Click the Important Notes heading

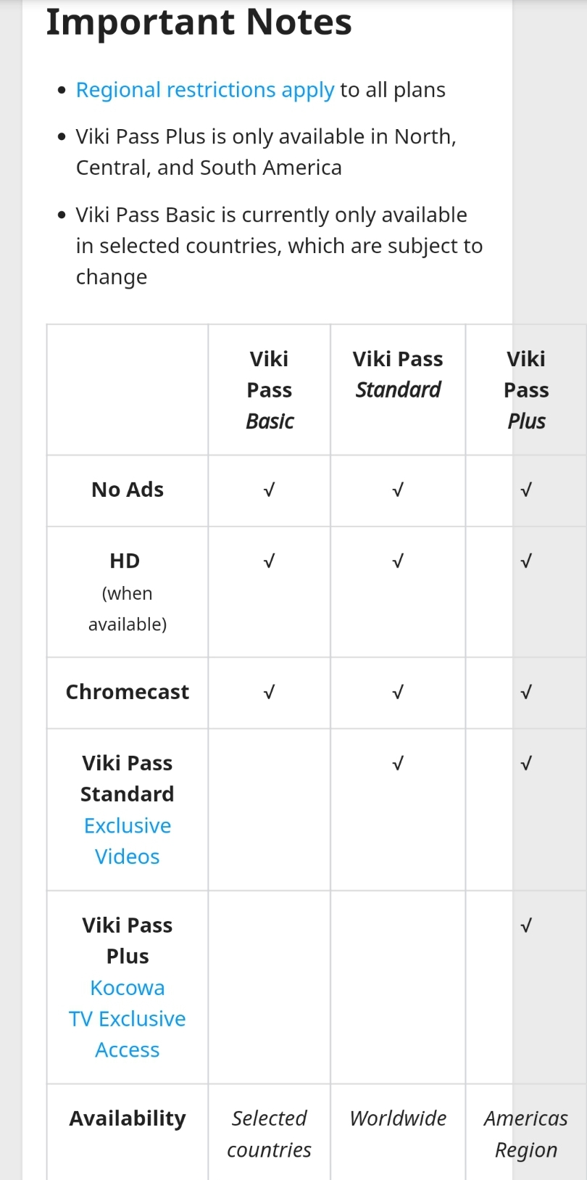[199, 22]
